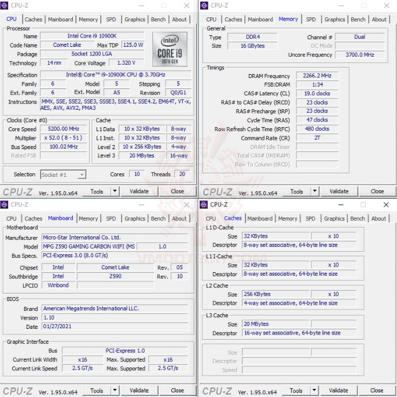
Task: Click CAS# Latency value 19.0 clocks
Action: click(x=317, y=94)
